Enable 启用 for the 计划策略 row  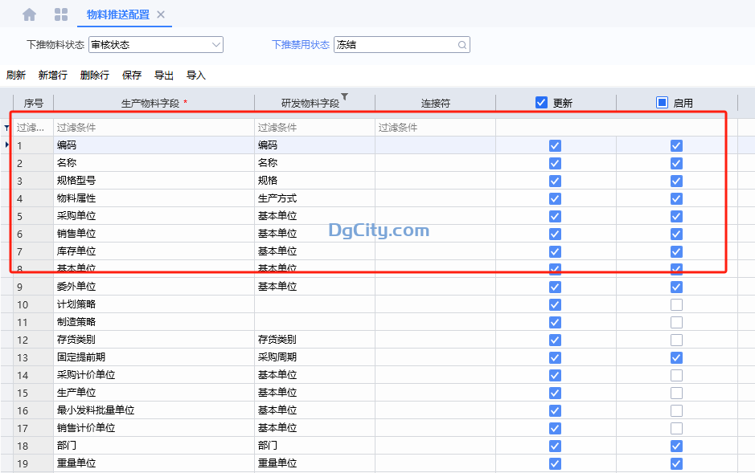[x=675, y=304]
